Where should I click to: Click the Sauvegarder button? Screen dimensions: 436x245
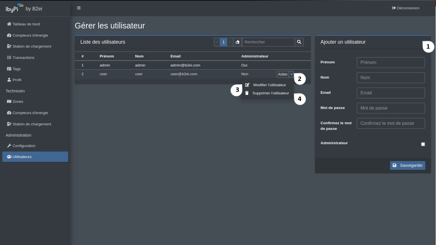(x=408, y=165)
